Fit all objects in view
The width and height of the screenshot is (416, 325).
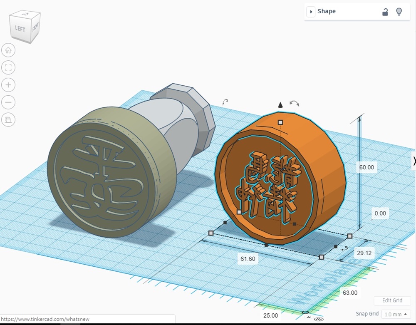(x=8, y=67)
